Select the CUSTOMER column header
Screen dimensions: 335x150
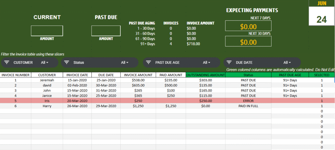point(47,75)
